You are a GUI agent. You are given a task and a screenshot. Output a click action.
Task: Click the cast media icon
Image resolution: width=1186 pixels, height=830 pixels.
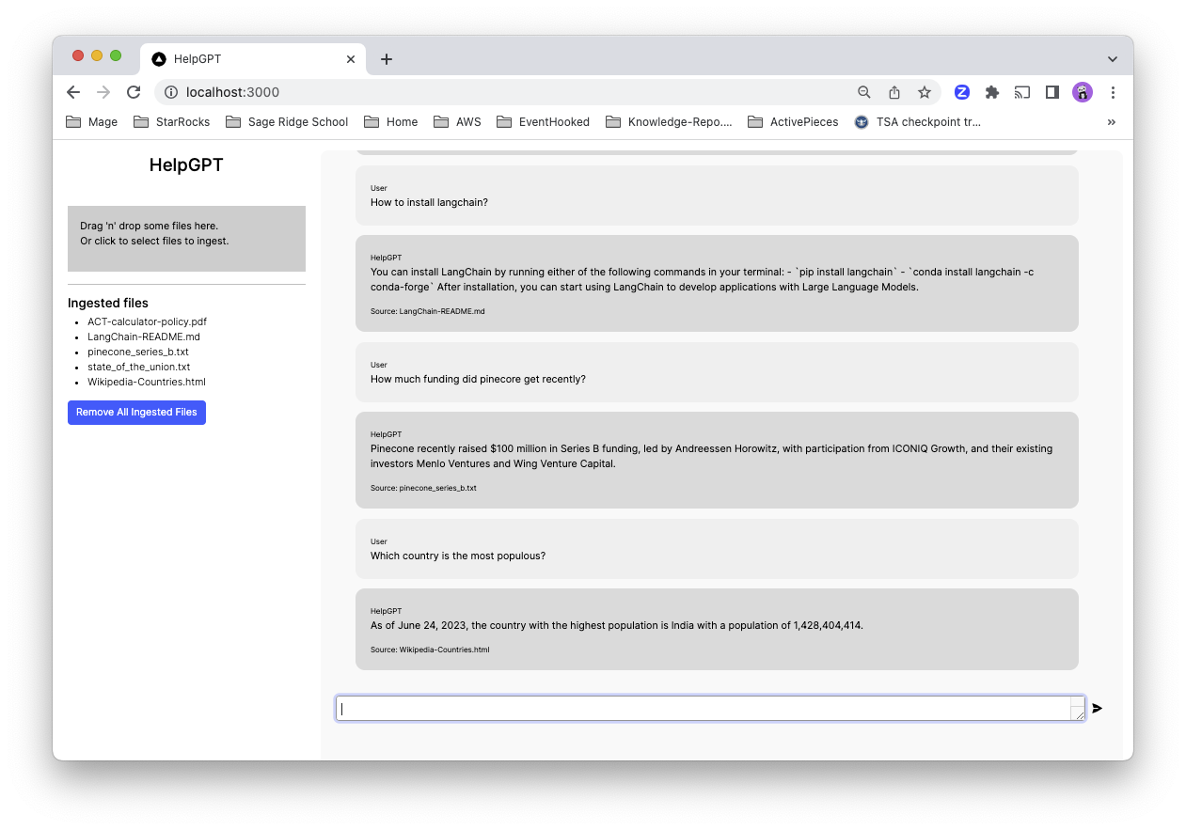tap(1022, 92)
